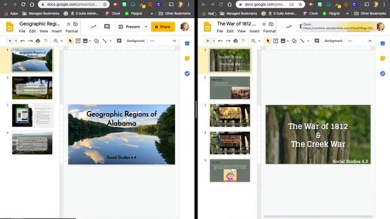Open Managed Bookmarks folder in right browser window
The height and width of the screenshot is (219, 390).
(238, 13)
